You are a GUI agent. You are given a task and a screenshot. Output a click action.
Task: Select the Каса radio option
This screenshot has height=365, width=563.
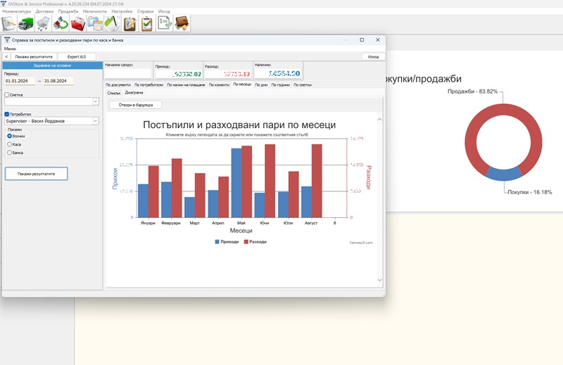click(x=10, y=144)
